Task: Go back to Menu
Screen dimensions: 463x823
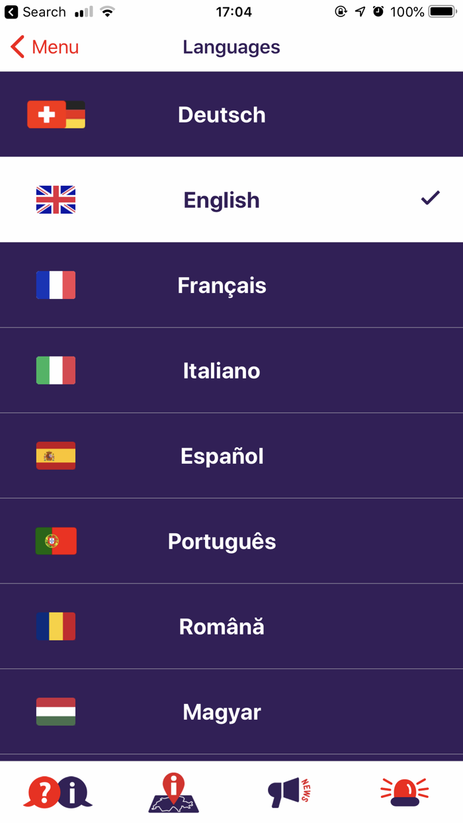Action: tap(45, 47)
